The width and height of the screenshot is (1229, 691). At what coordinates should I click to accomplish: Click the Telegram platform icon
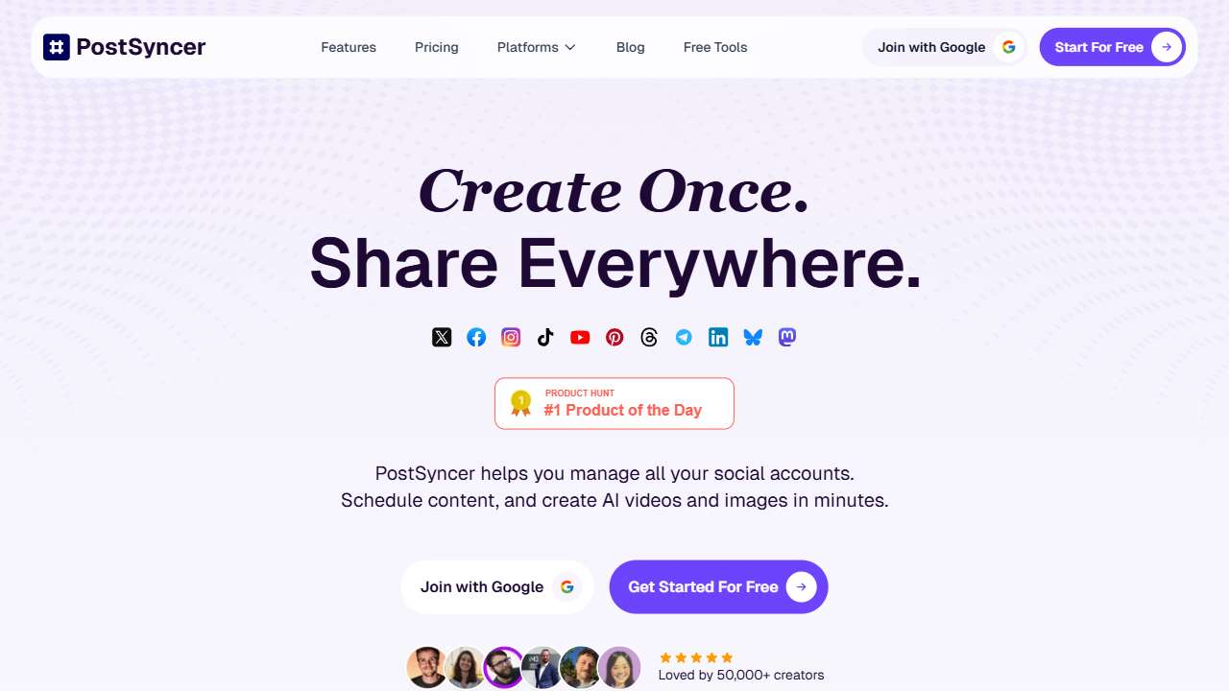(x=684, y=337)
